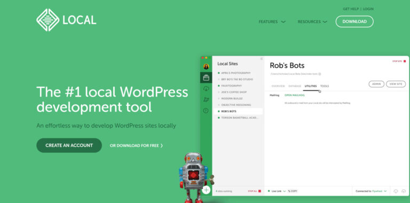Select the Utilities tab

[311, 86]
